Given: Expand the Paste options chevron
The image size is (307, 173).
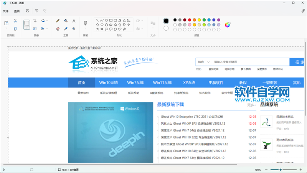Looking at the screenshot, I should pos(6,28).
